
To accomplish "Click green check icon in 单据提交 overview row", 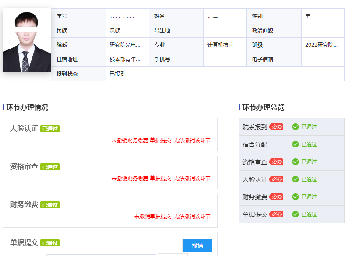I will click(296, 214).
